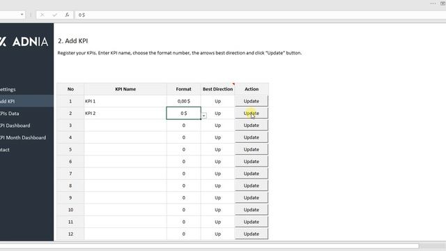Select the Best Direction cell in row 5

tap(218, 149)
